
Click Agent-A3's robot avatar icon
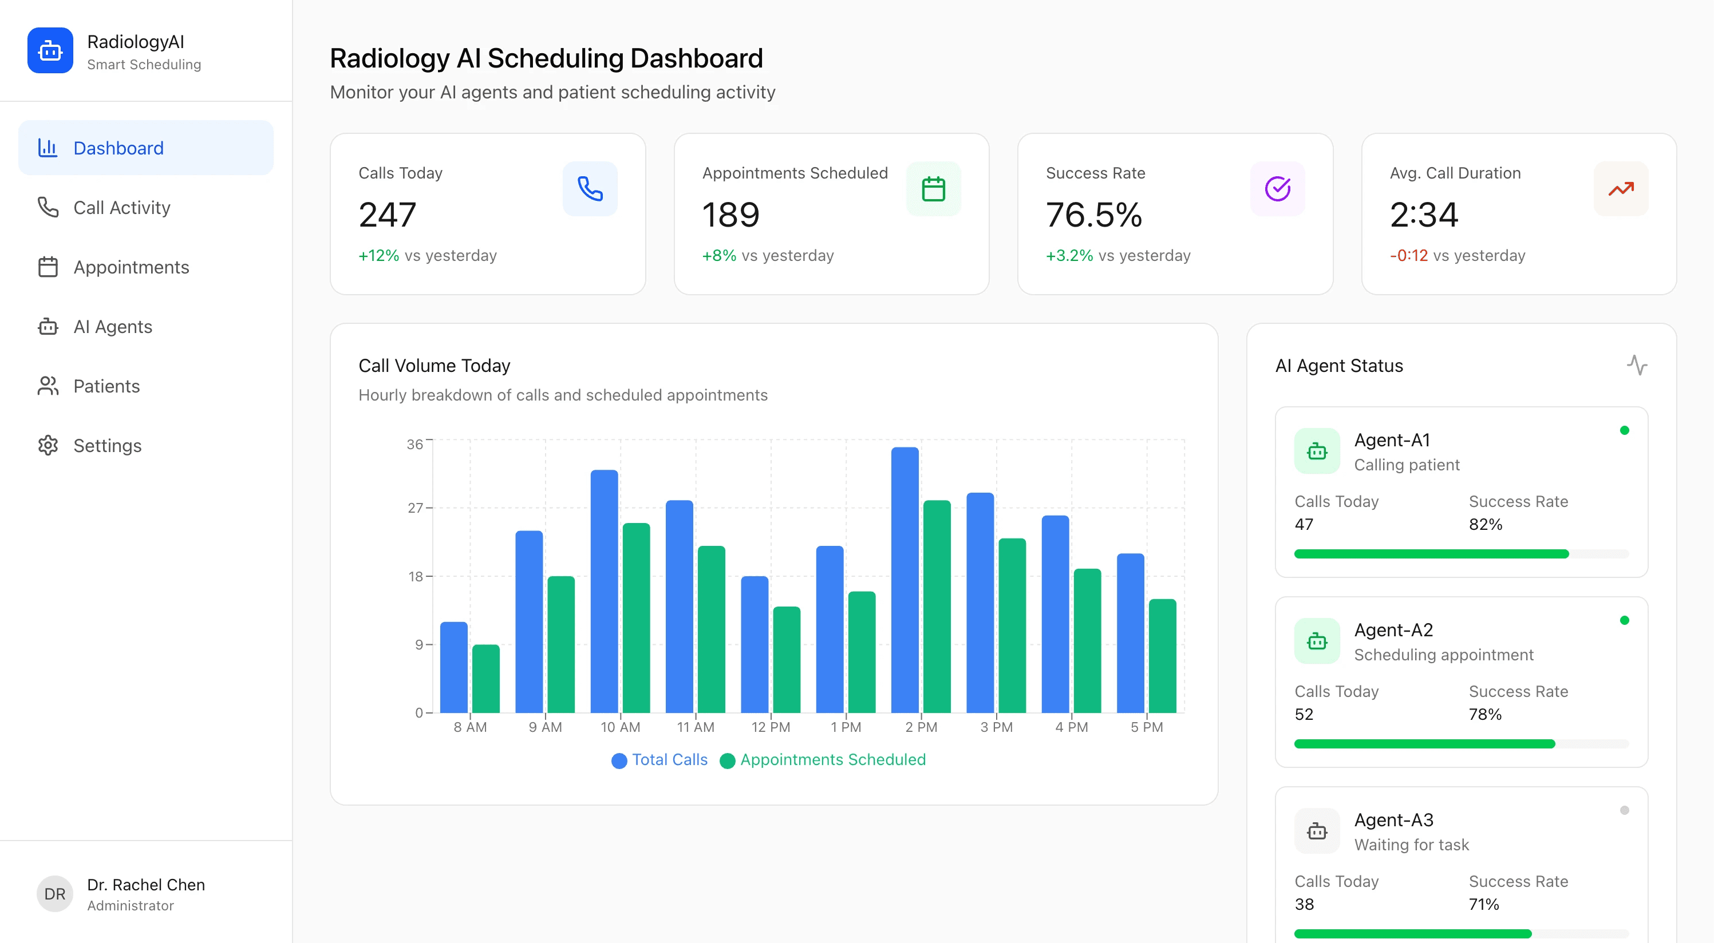(1317, 831)
